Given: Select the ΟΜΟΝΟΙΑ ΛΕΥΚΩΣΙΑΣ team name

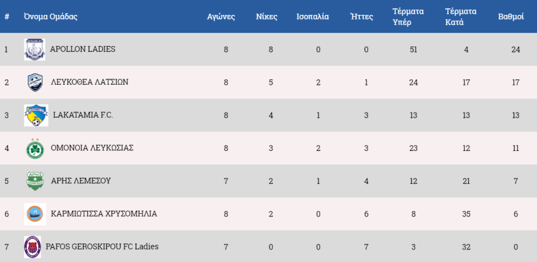Looking at the screenshot, I should (92, 148).
